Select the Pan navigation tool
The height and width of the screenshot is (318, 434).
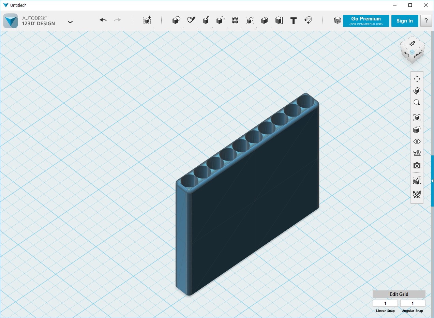tap(417, 79)
